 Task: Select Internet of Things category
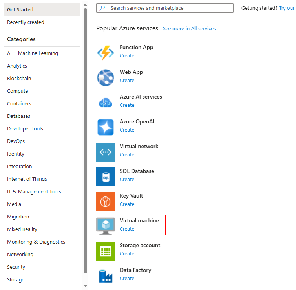[x=27, y=179]
